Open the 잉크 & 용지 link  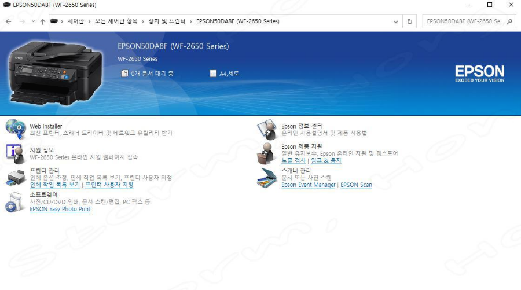pyautogui.click(x=326, y=160)
